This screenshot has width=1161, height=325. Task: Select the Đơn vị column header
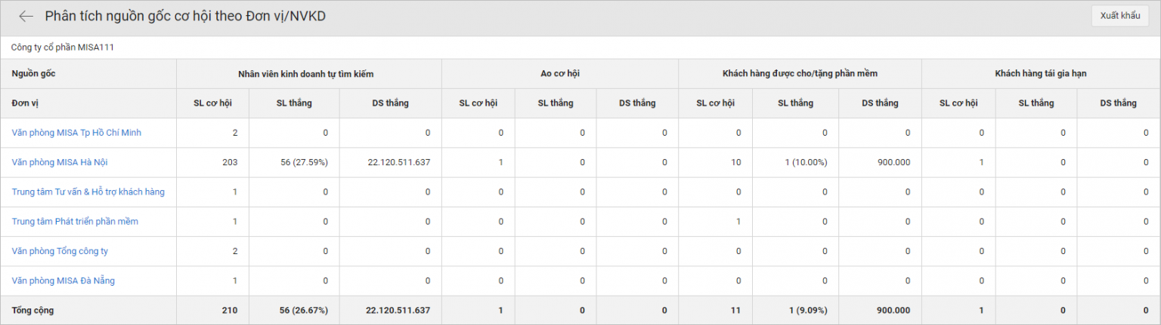click(26, 103)
